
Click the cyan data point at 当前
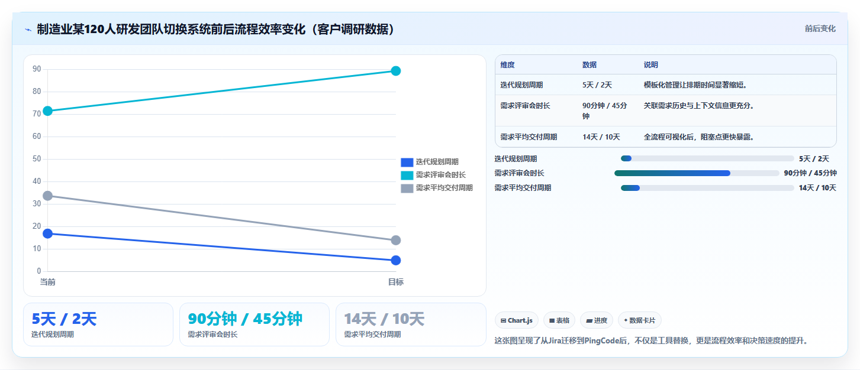(x=48, y=111)
